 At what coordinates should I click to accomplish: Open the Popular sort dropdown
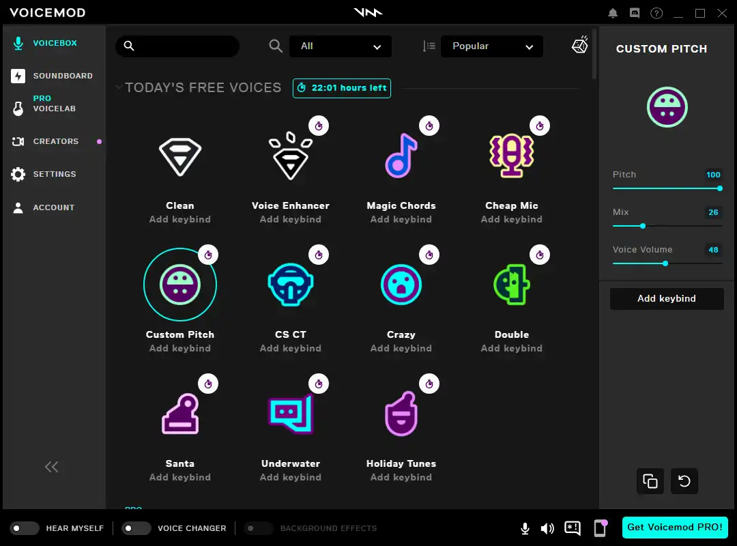(x=491, y=46)
